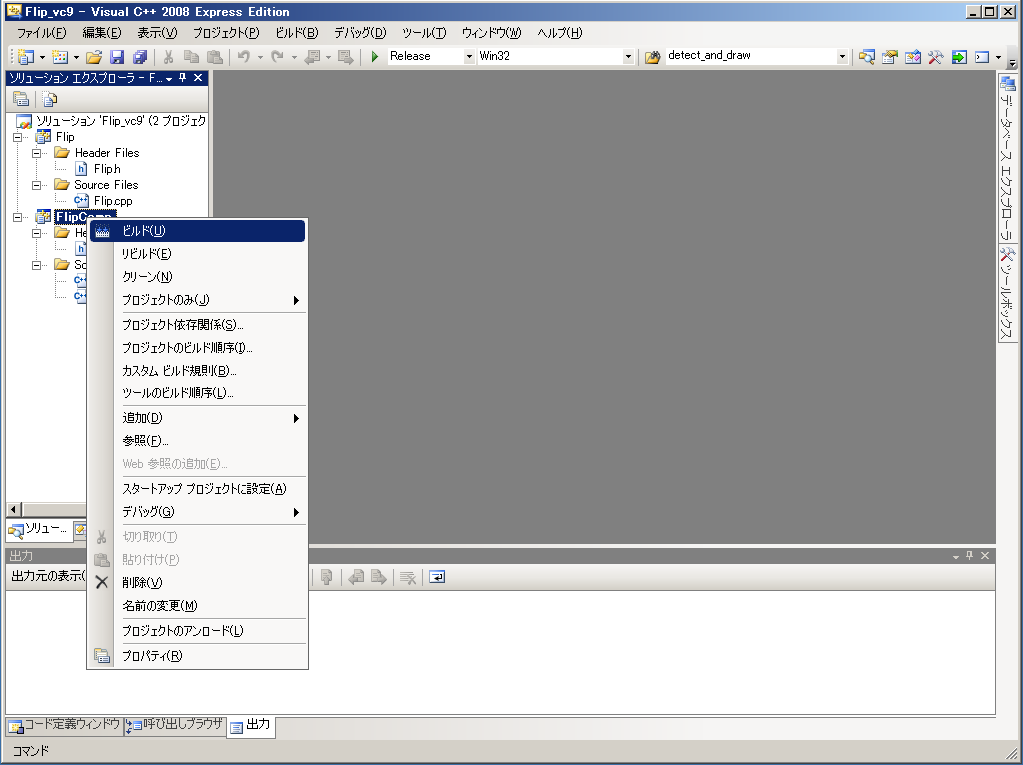
Task: Open the ツール(T) menu
Action: (424, 33)
